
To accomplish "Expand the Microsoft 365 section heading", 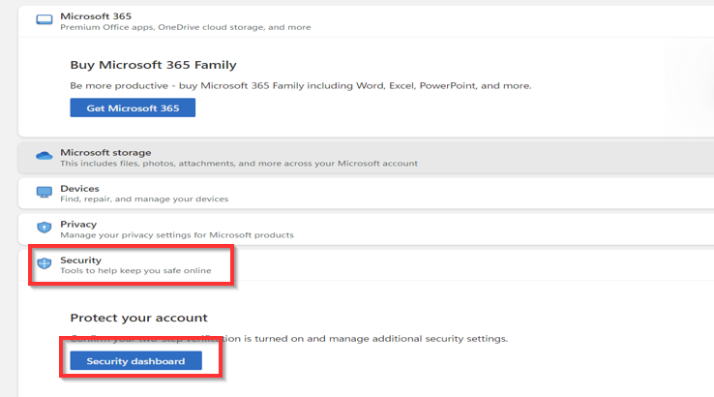I will pos(96,15).
